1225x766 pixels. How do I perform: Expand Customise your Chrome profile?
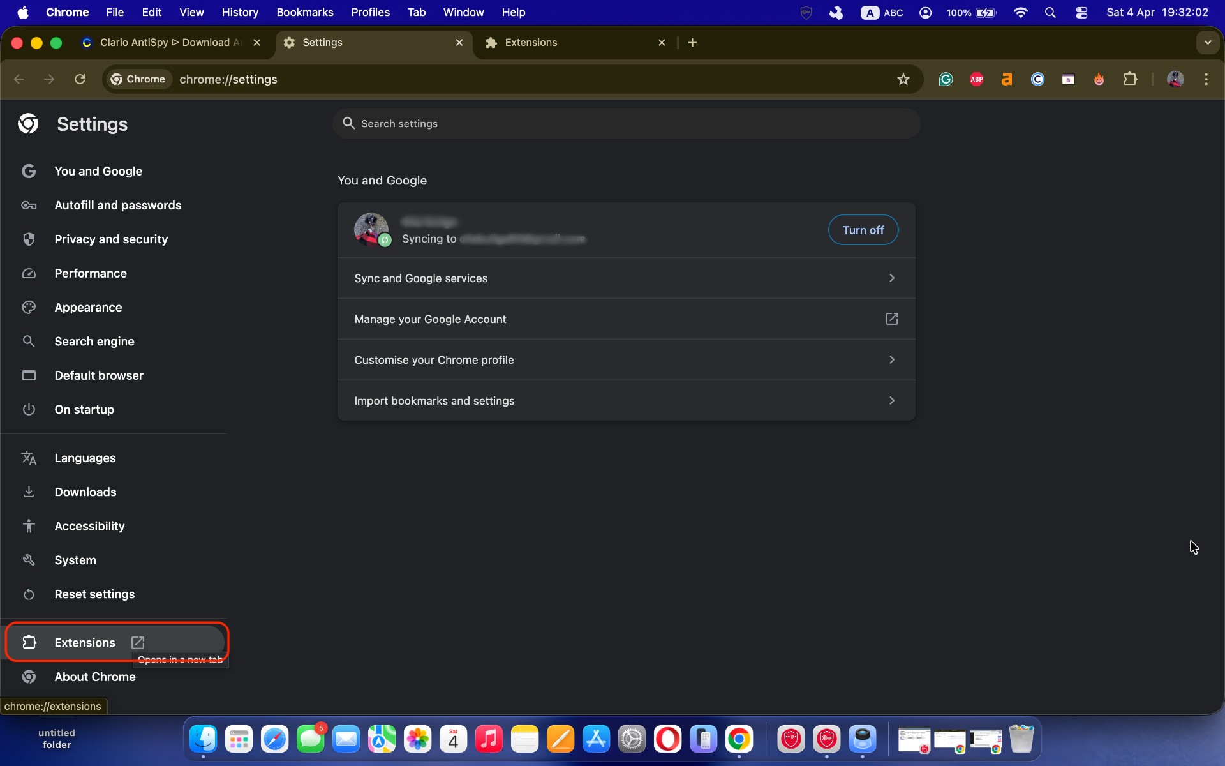(625, 359)
